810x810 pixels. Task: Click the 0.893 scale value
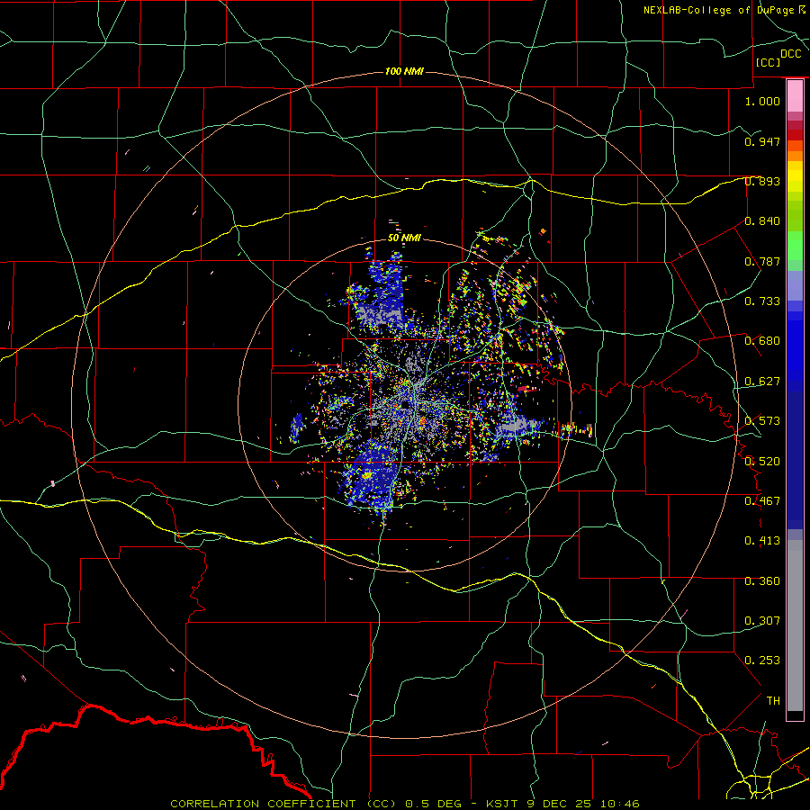pos(762,181)
